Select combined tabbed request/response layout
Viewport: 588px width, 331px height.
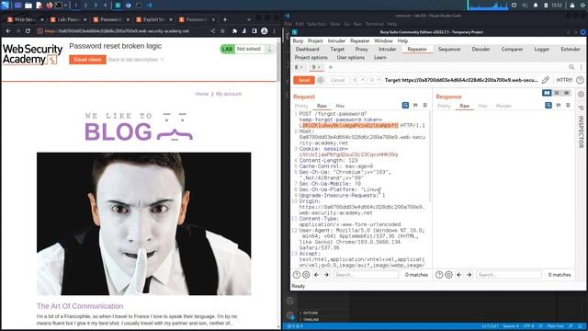coord(567,93)
